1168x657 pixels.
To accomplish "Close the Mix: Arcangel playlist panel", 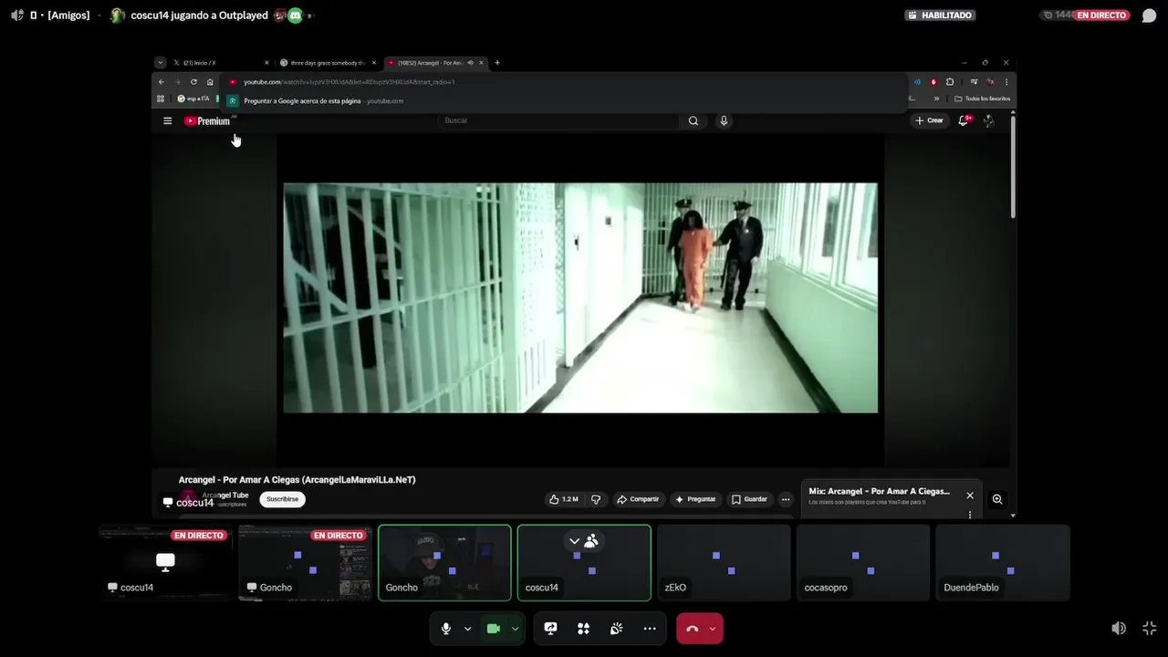I will coord(970,495).
